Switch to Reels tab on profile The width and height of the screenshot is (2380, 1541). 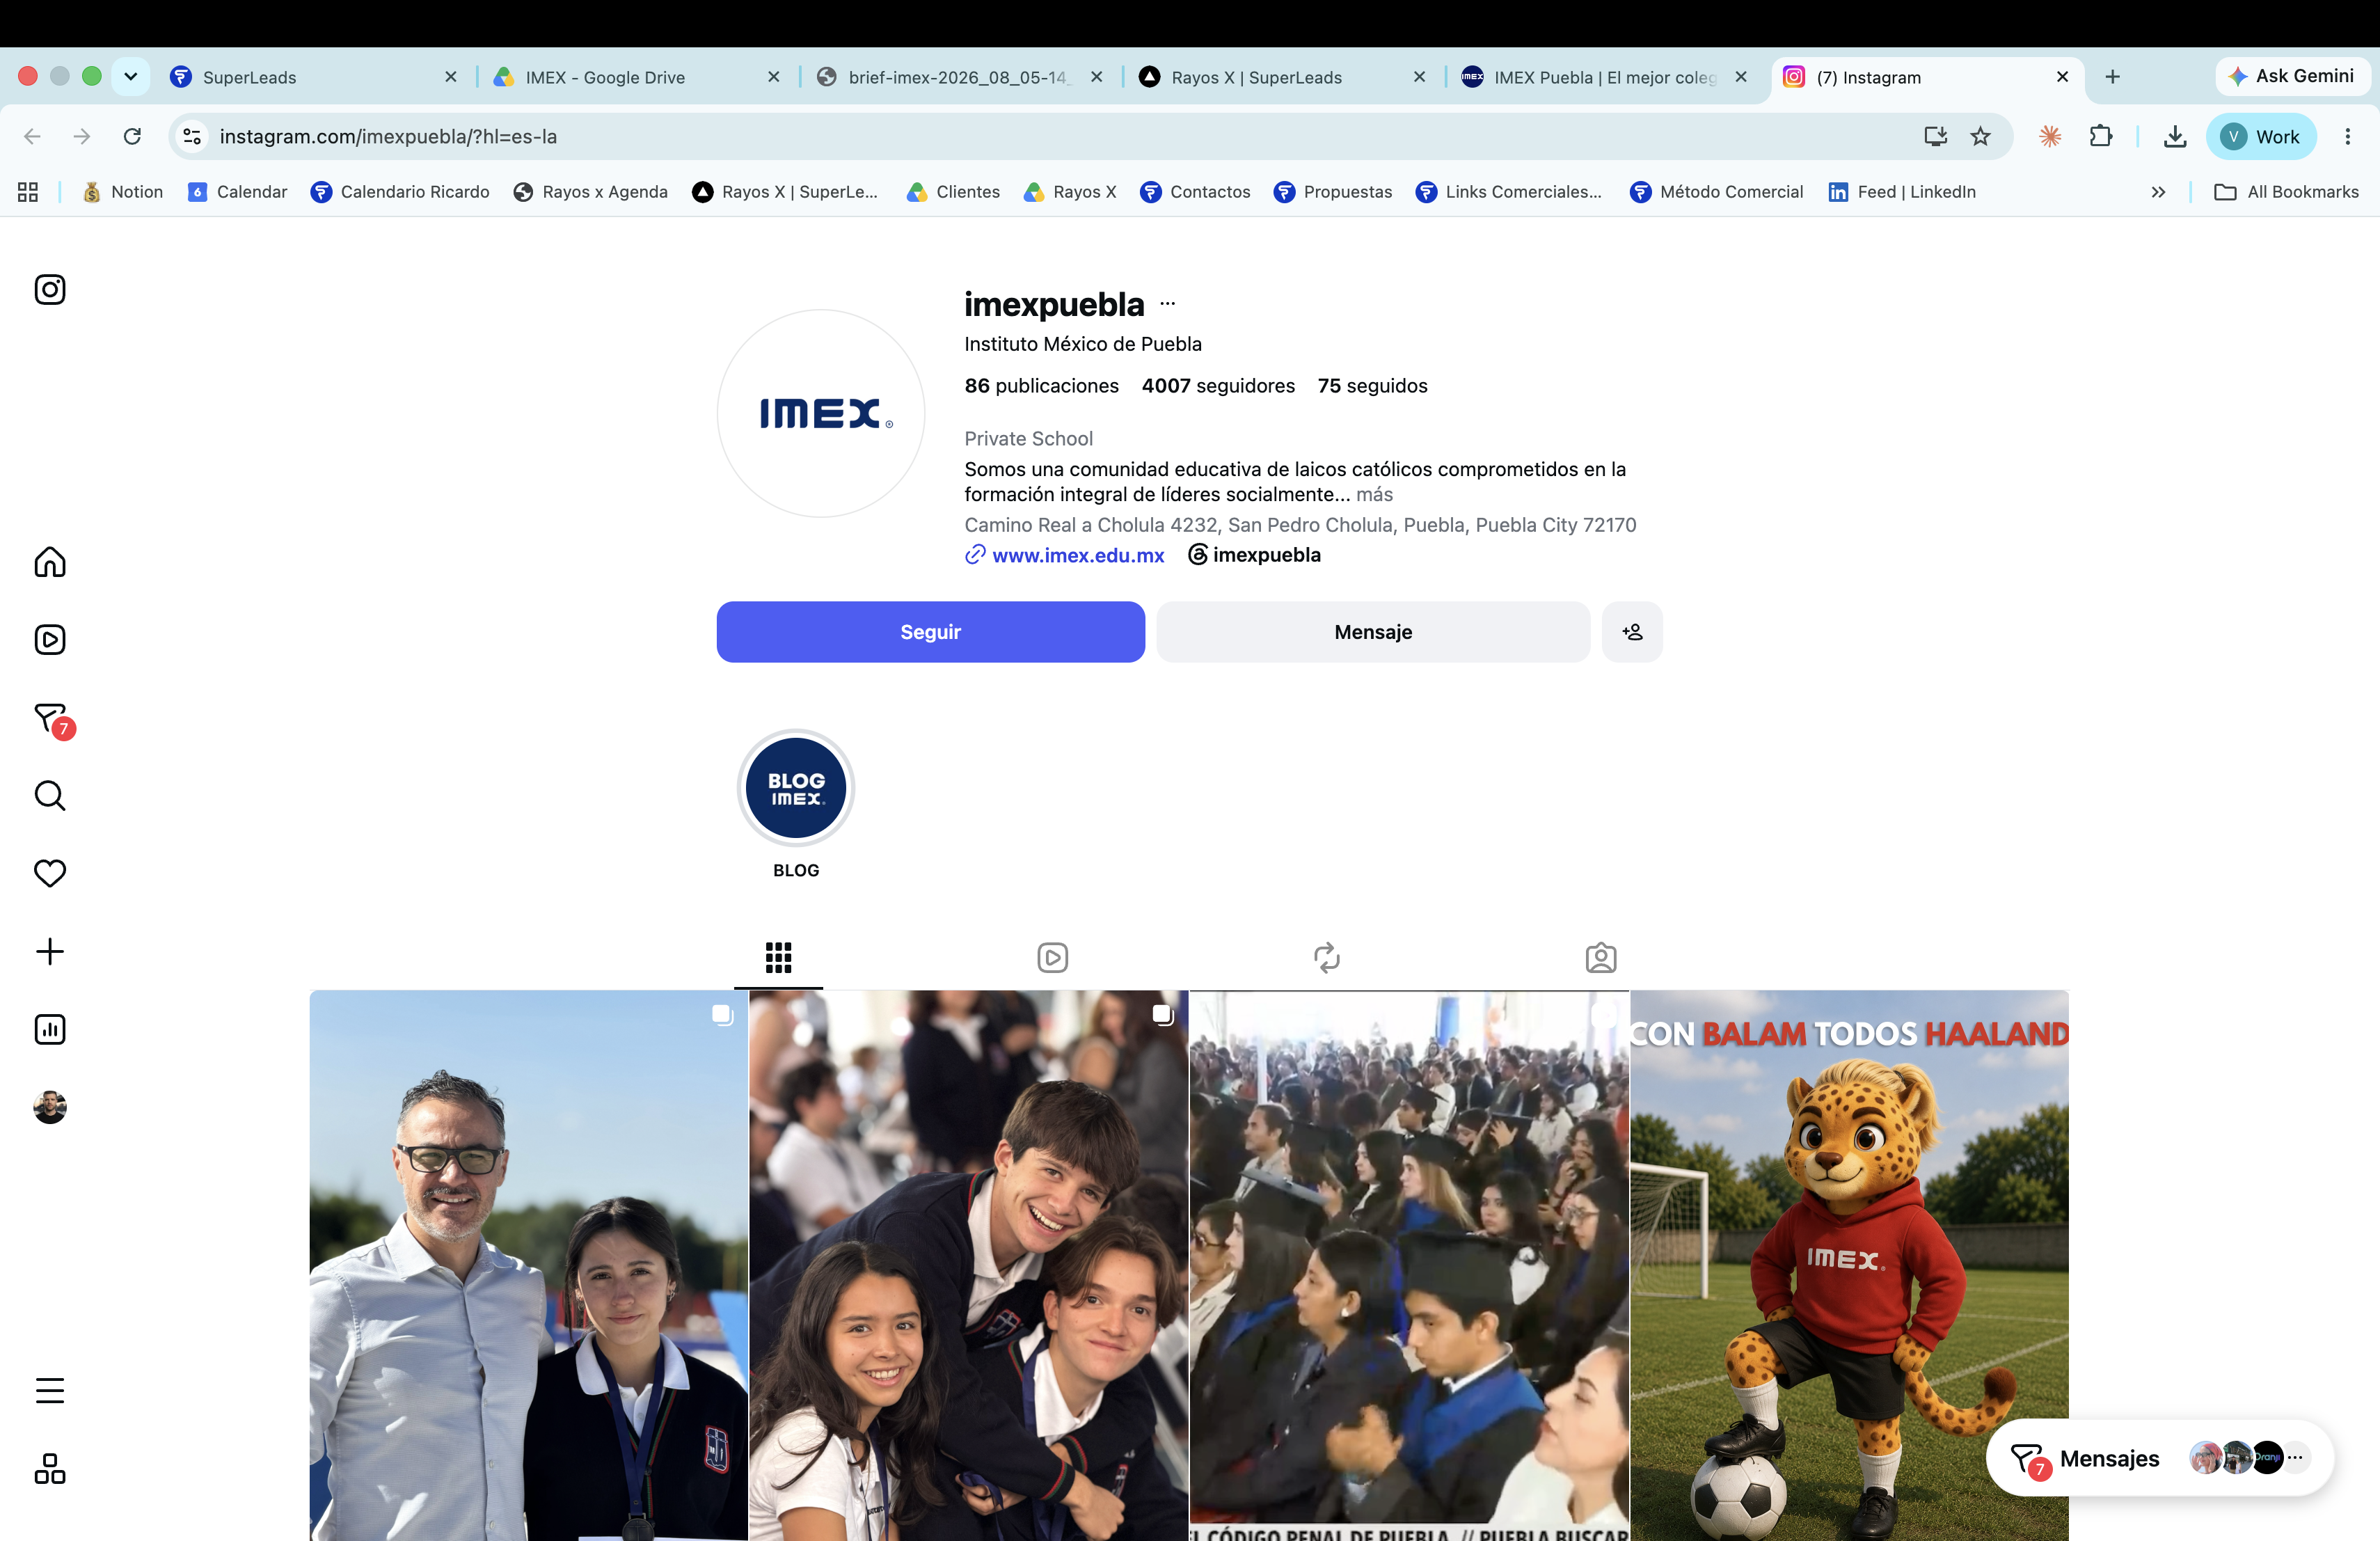click(x=1052, y=957)
